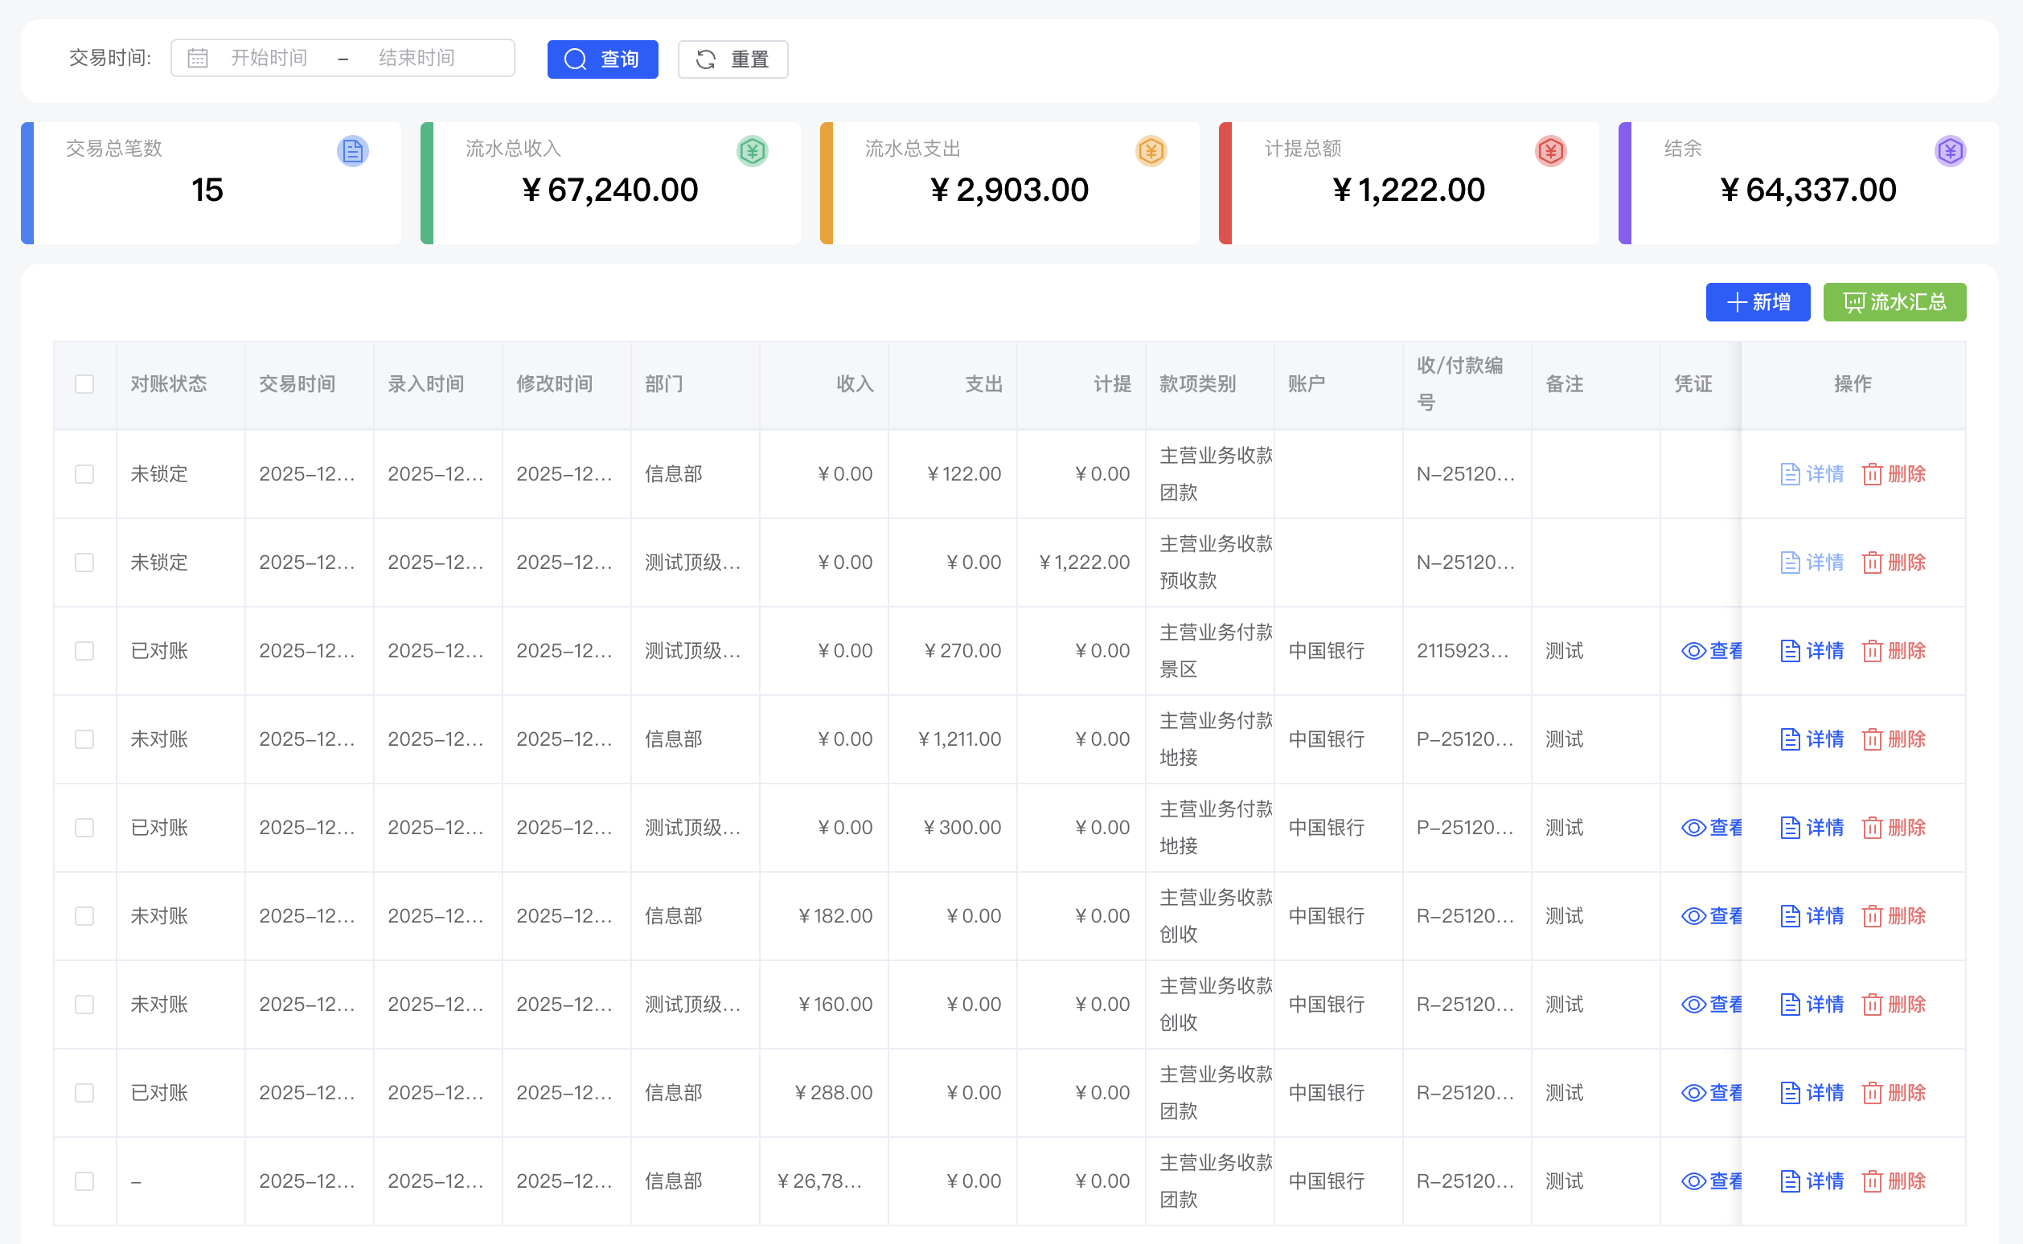Tick the checkbox of ¥160.00 income row
2023x1244 pixels.
tap(84, 1005)
